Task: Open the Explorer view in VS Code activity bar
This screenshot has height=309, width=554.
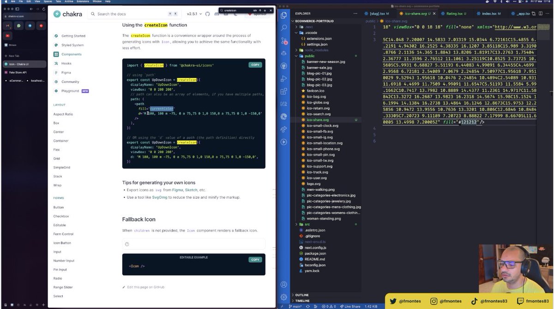Action: [284, 15]
